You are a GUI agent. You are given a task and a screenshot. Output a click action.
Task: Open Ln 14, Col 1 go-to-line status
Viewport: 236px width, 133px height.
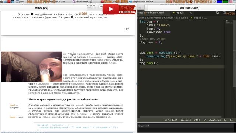tap(171, 120)
